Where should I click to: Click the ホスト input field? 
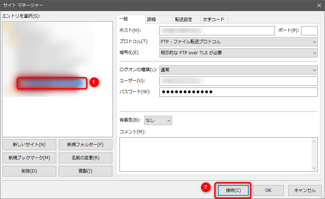(217, 31)
